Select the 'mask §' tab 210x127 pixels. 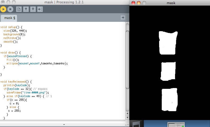(x=9, y=18)
